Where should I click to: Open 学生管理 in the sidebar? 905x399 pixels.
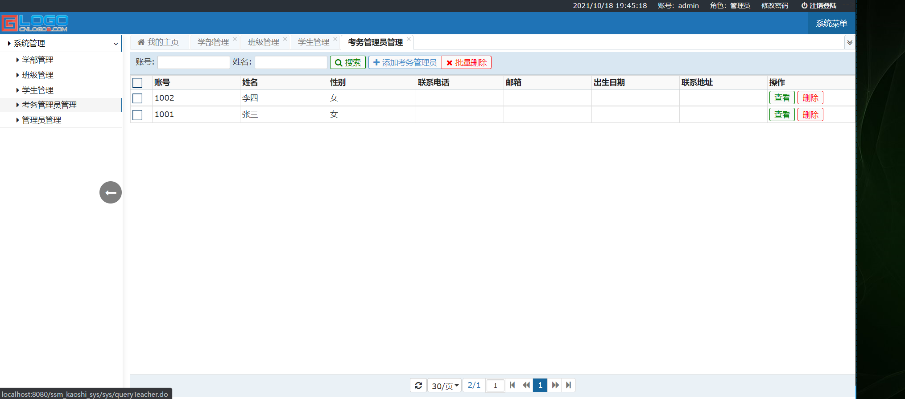[x=38, y=90]
